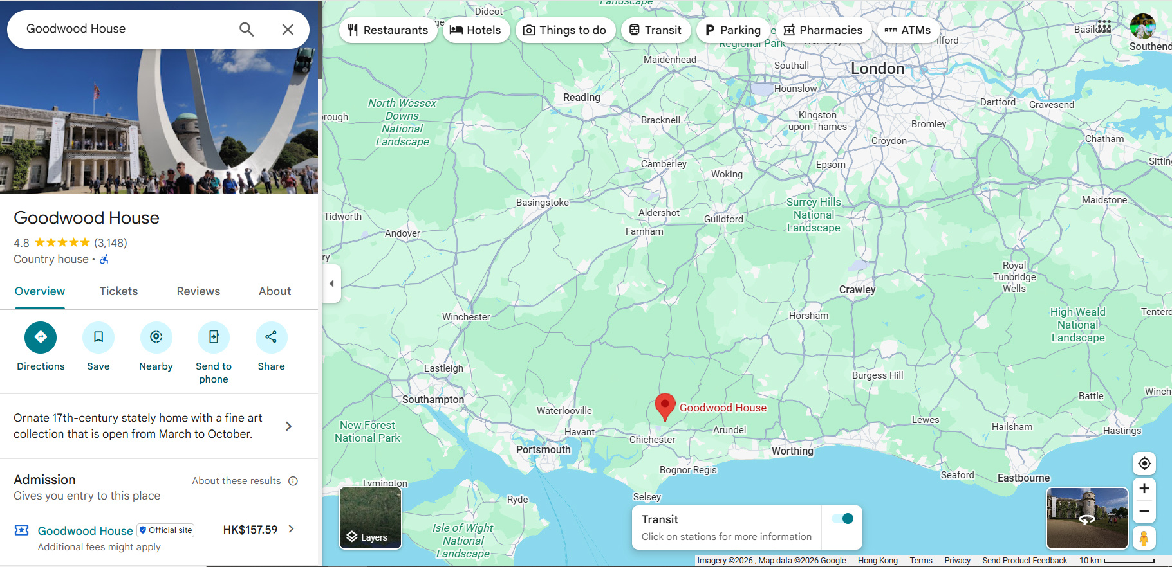Switch to the Reviews tab
The image size is (1172, 567).
(198, 291)
